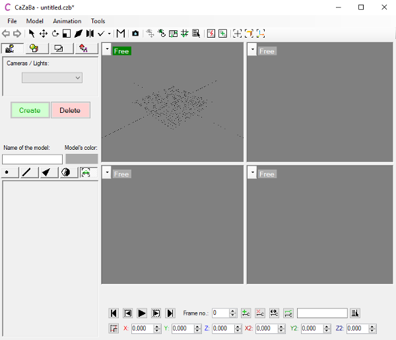Open the Model menu
Screen dimensions: 396x340
click(x=34, y=21)
